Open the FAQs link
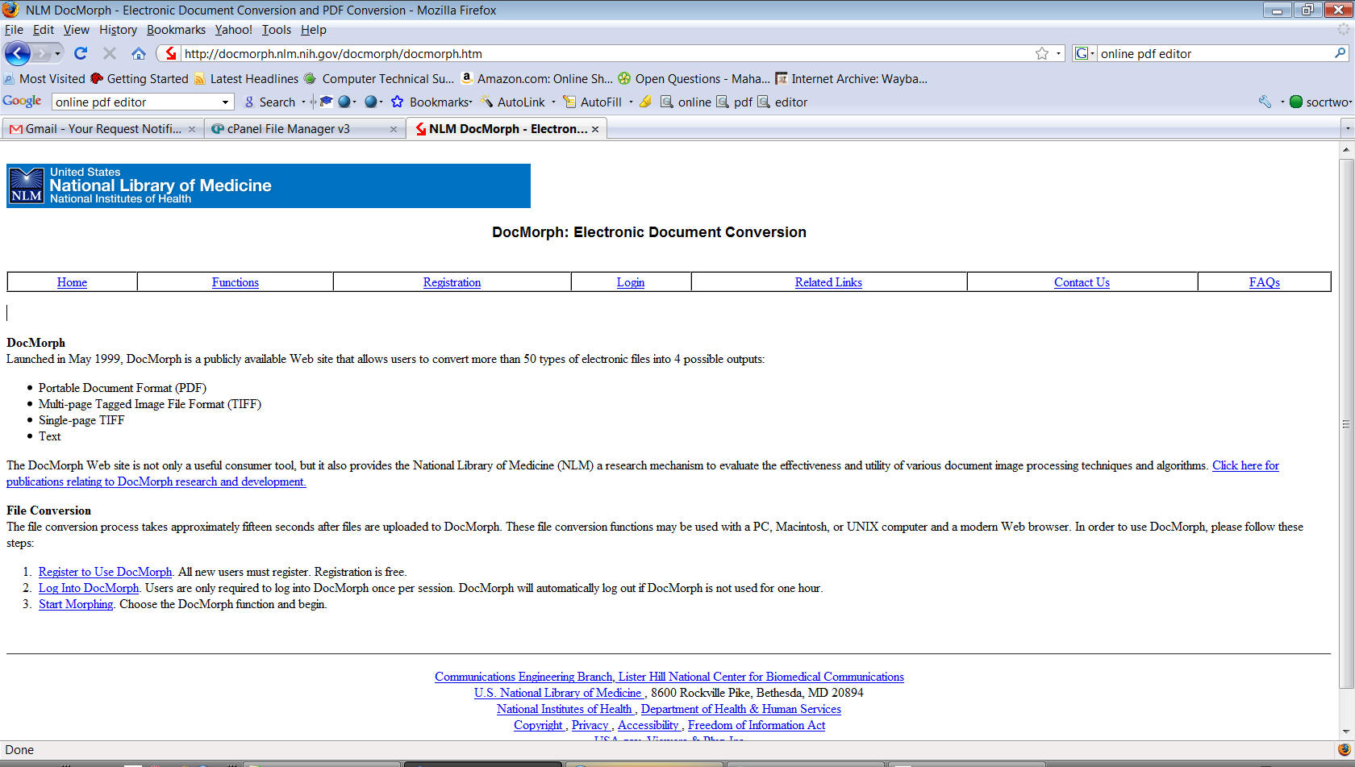The image size is (1355, 767). (x=1265, y=282)
